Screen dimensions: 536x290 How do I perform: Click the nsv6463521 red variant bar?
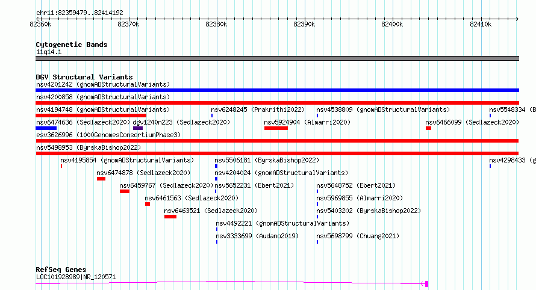tap(170, 217)
